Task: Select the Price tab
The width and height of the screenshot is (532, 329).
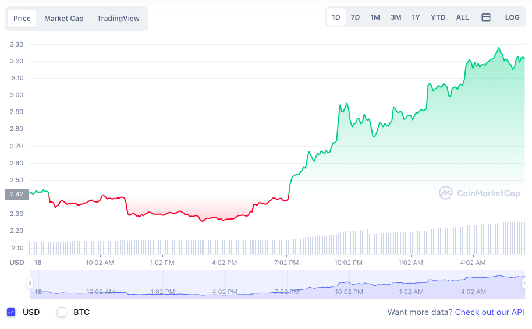Action: point(22,19)
